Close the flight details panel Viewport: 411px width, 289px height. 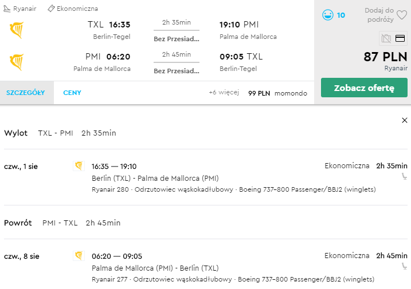pyautogui.click(x=405, y=120)
